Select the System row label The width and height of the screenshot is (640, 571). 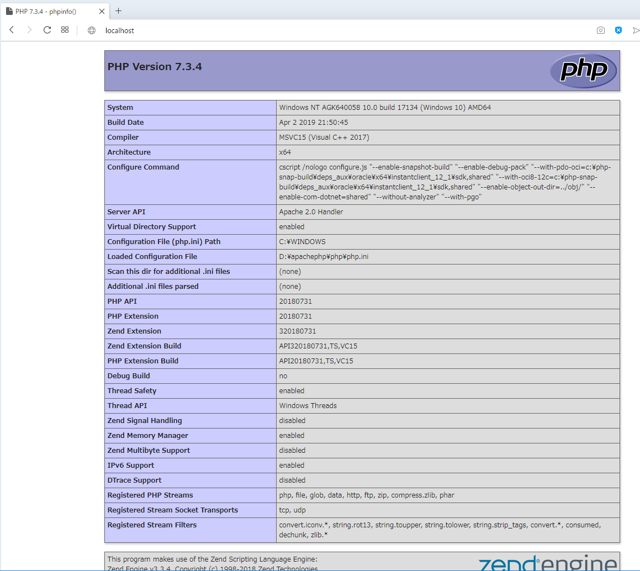120,107
